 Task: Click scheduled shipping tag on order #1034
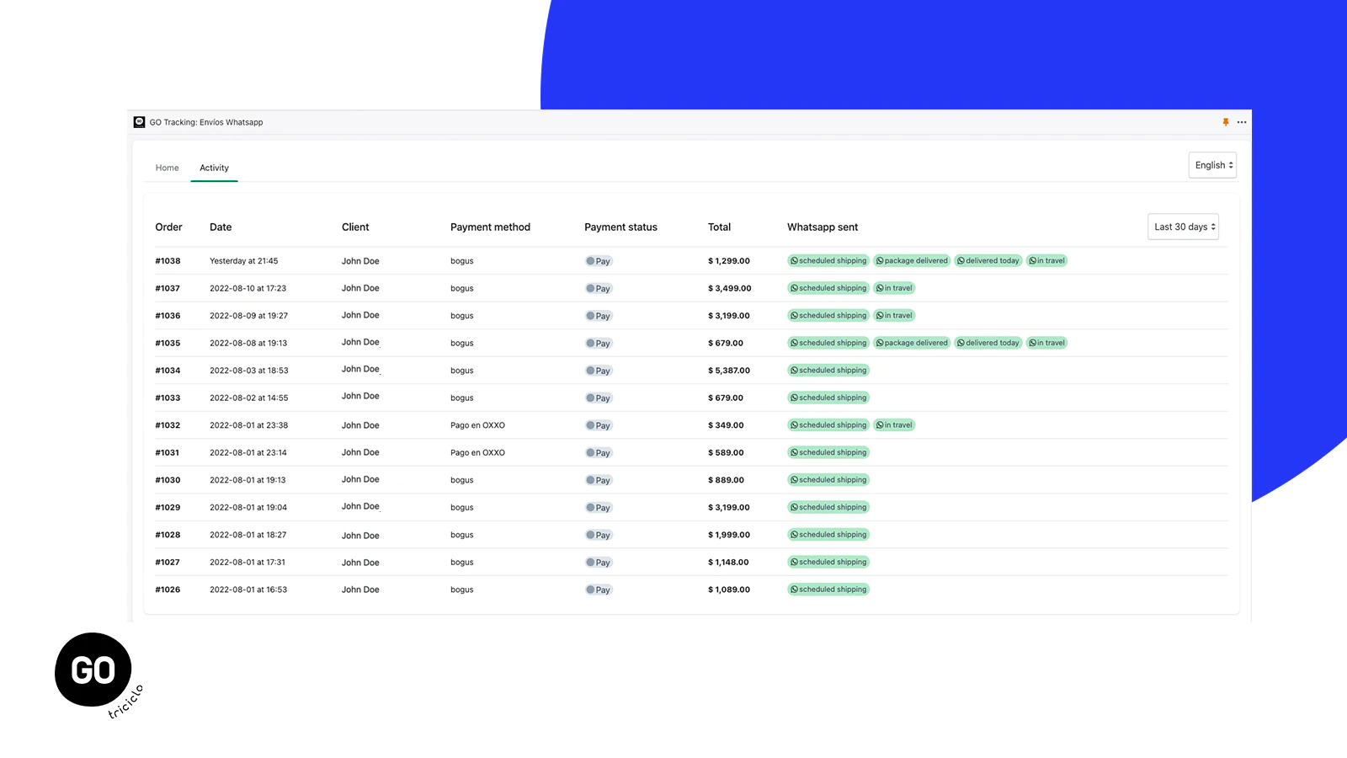coord(828,371)
